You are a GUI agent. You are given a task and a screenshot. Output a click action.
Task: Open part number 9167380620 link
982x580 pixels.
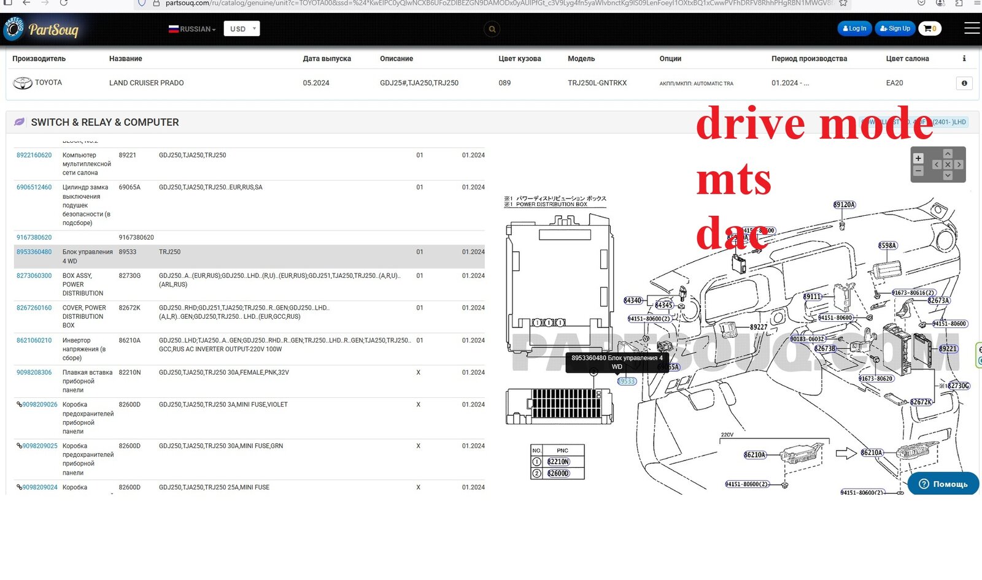pyautogui.click(x=34, y=237)
